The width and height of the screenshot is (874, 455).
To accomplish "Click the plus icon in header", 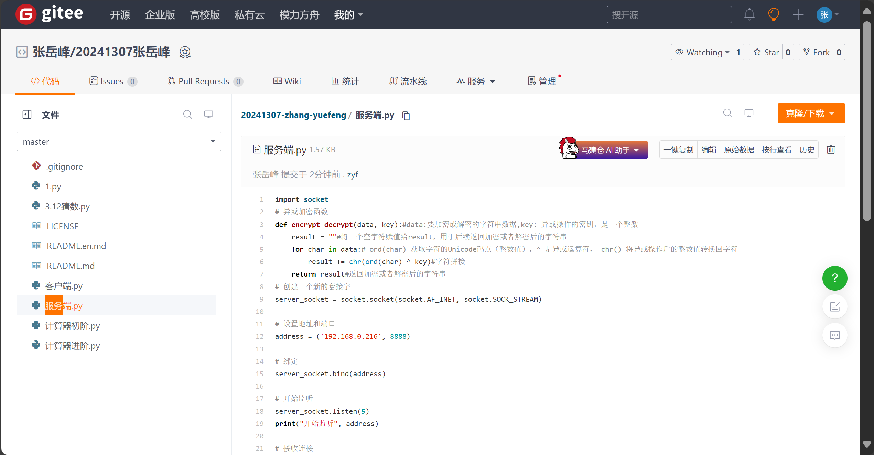I will tap(798, 14).
